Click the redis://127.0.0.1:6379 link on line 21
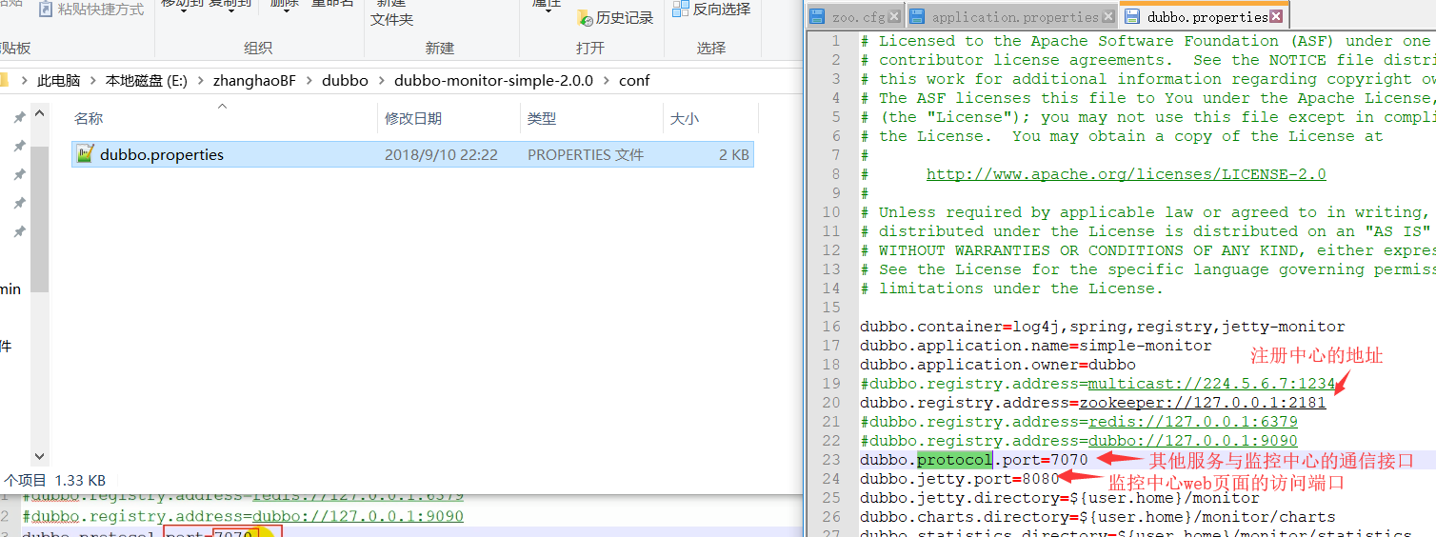This screenshot has width=1436, height=537. [x=1192, y=422]
